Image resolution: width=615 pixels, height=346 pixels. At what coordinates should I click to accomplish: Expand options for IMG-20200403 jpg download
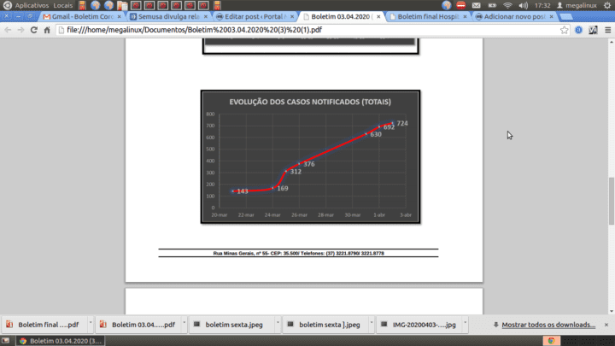tap(466, 323)
